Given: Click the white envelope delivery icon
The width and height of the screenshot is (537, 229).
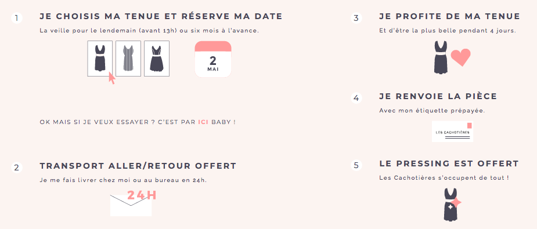Looking at the screenshot, I should (131, 205).
